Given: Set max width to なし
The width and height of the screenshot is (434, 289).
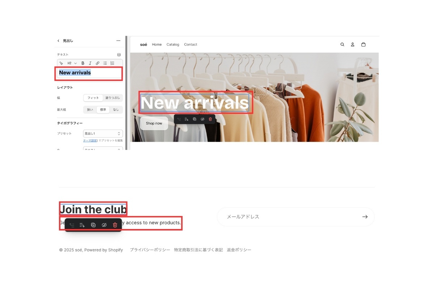Looking at the screenshot, I should [116, 109].
